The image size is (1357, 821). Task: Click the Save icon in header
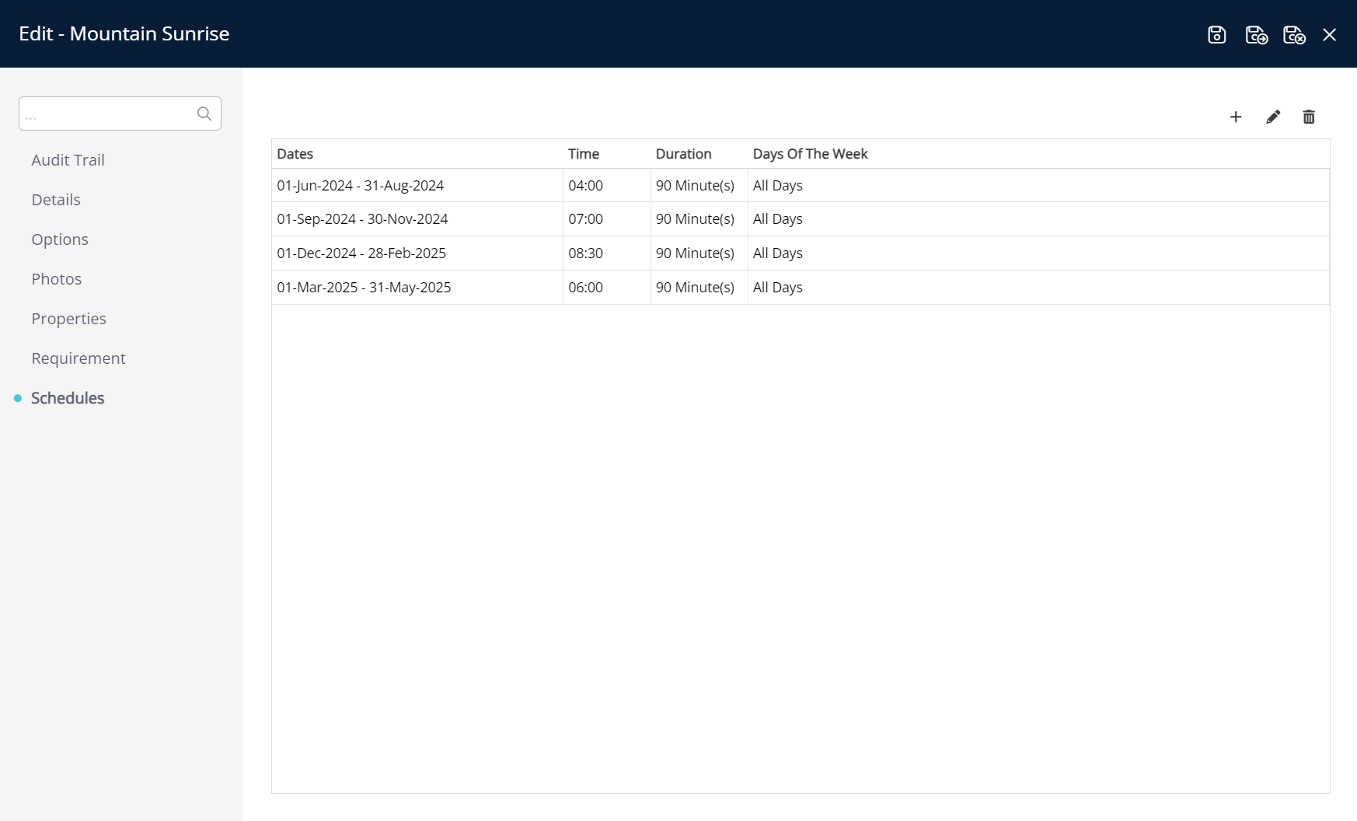tap(1216, 34)
